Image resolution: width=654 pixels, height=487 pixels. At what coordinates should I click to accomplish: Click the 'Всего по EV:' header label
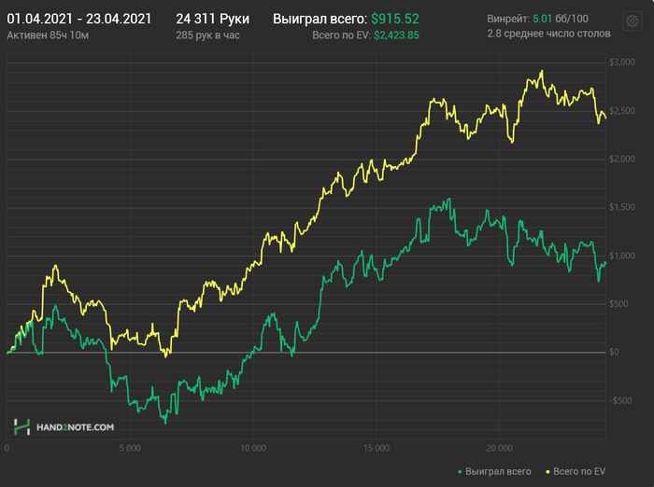pos(342,35)
